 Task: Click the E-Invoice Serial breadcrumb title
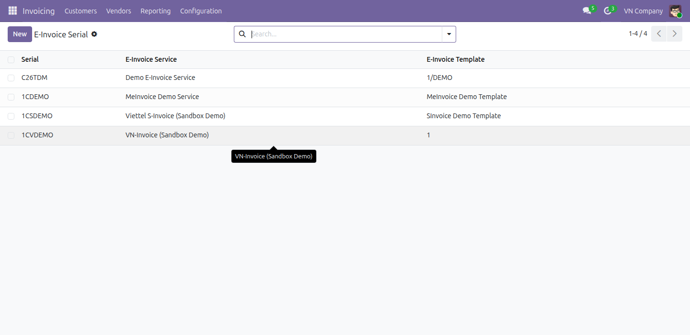coord(61,34)
